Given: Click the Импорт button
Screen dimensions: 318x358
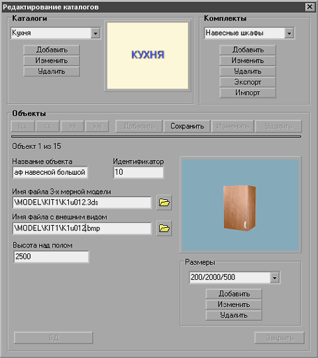Looking at the screenshot, I should click(x=248, y=93).
